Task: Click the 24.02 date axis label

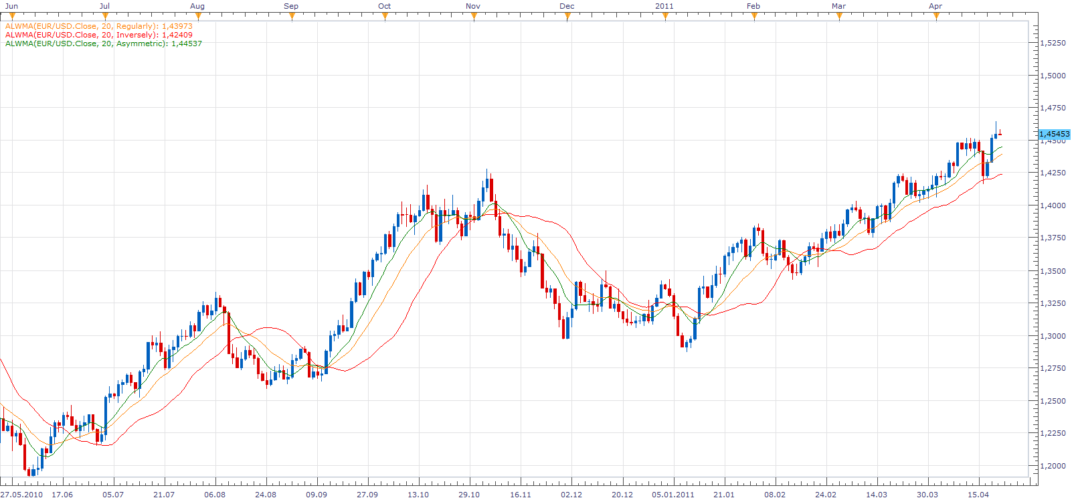Action: (826, 495)
